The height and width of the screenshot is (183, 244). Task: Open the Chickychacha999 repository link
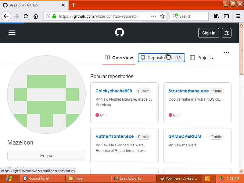click(x=113, y=91)
